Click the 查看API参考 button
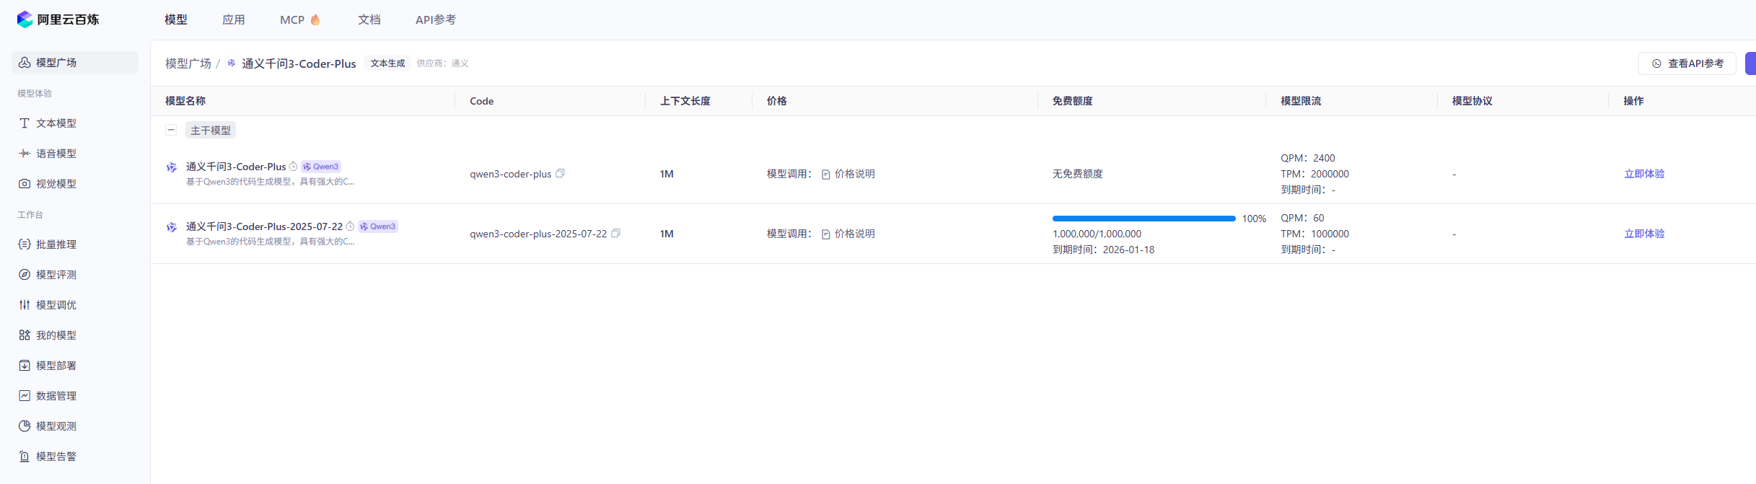 (x=1687, y=63)
